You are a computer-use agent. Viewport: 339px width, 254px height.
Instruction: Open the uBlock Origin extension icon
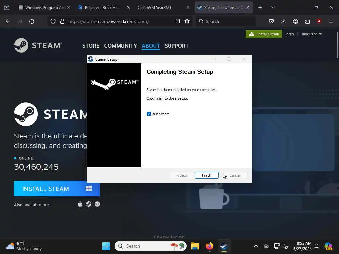click(319, 21)
